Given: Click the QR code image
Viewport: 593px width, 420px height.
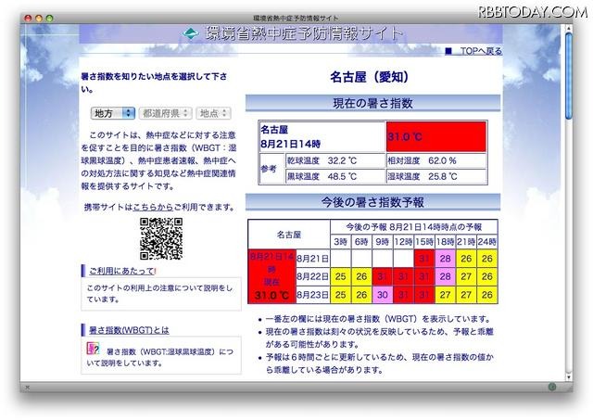Looking at the screenshot, I should click(x=161, y=238).
